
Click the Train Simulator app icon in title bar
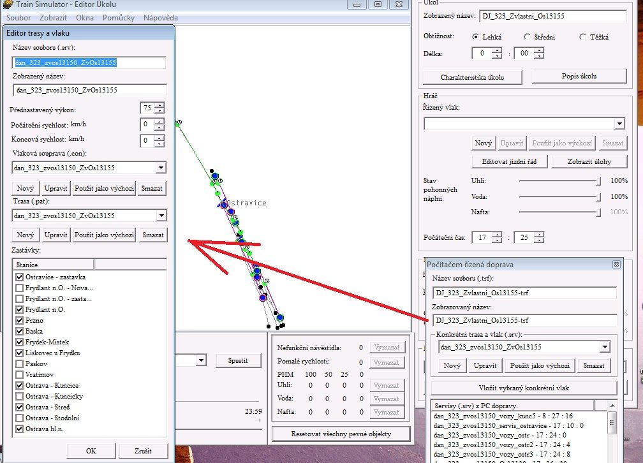click(x=6, y=4)
